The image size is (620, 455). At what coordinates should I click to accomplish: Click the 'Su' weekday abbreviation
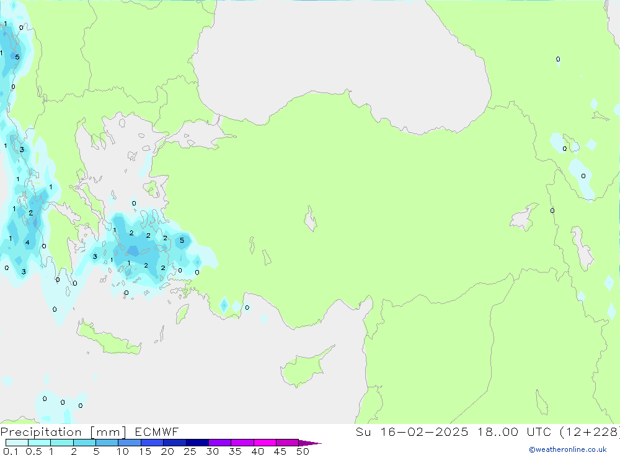[363, 431]
